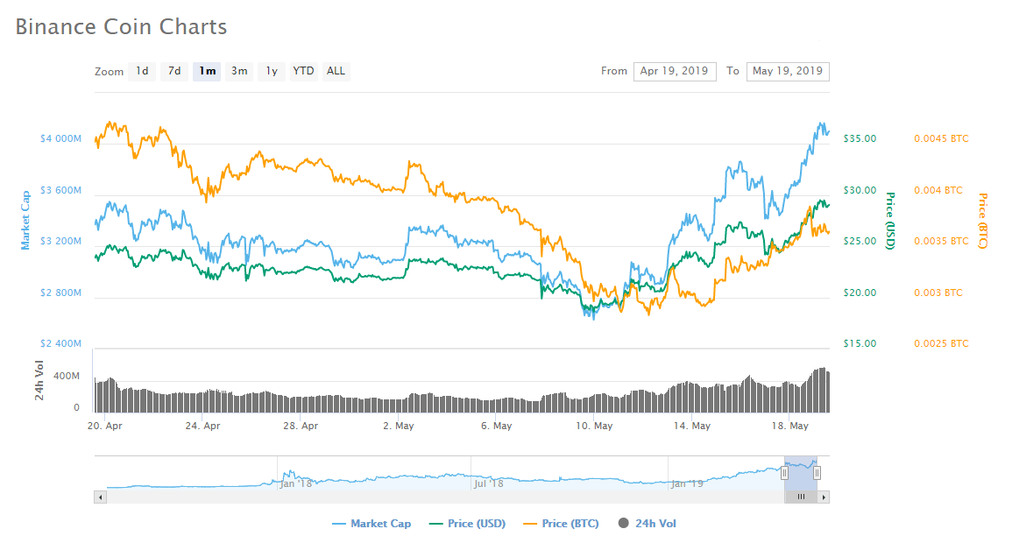
Task: Select the 1d zoom preset
Action: [x=141, y=71]
